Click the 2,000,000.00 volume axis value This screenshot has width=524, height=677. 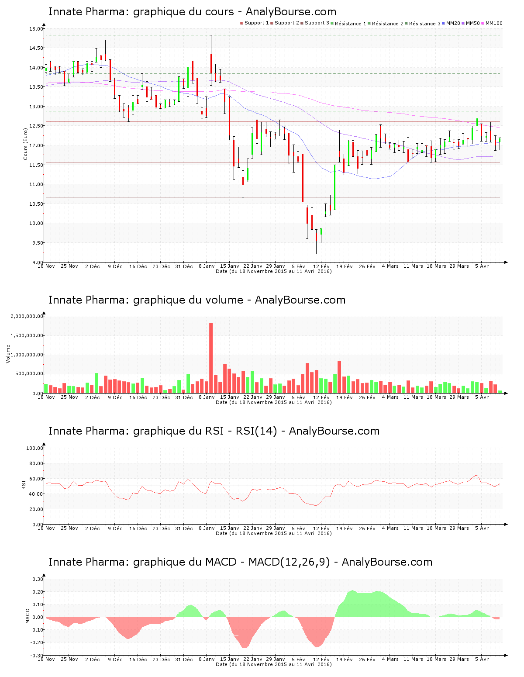(27, 316)
